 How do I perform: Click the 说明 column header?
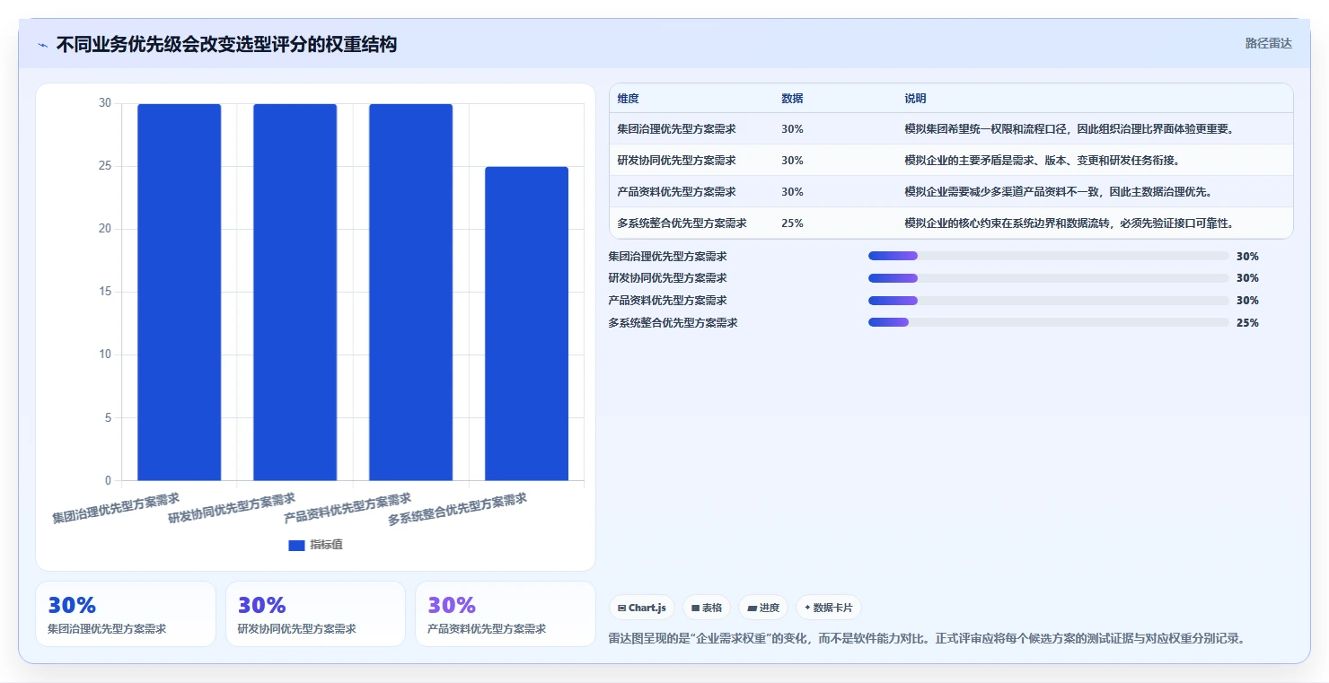[915, 99]
